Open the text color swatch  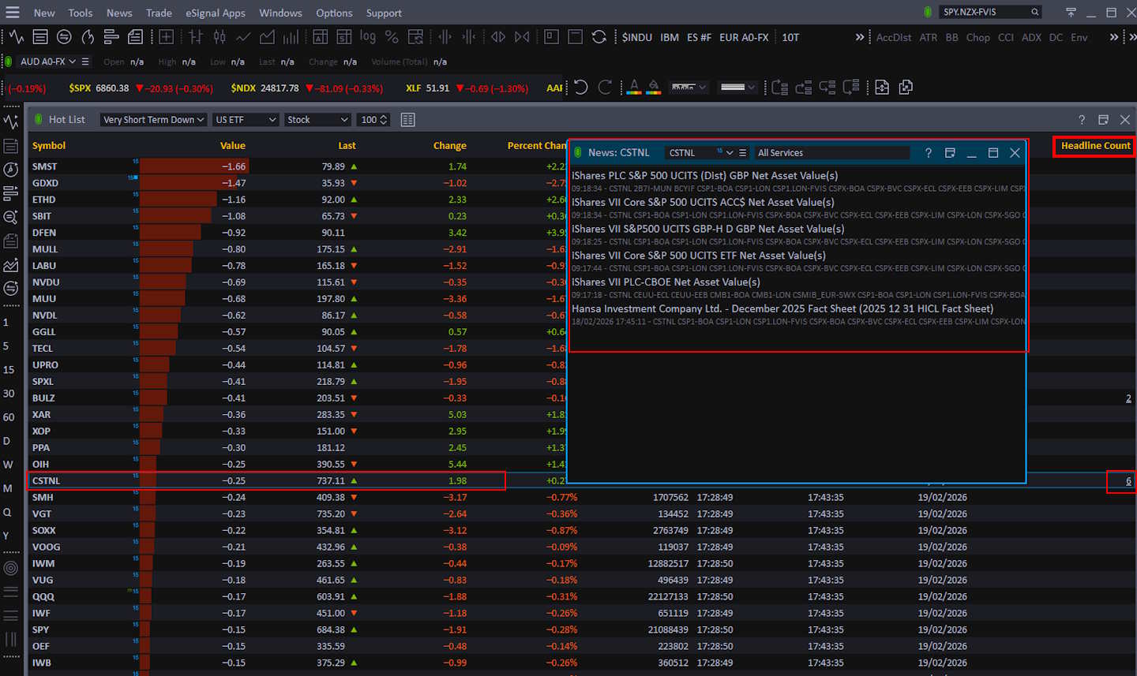pos(633,88)
